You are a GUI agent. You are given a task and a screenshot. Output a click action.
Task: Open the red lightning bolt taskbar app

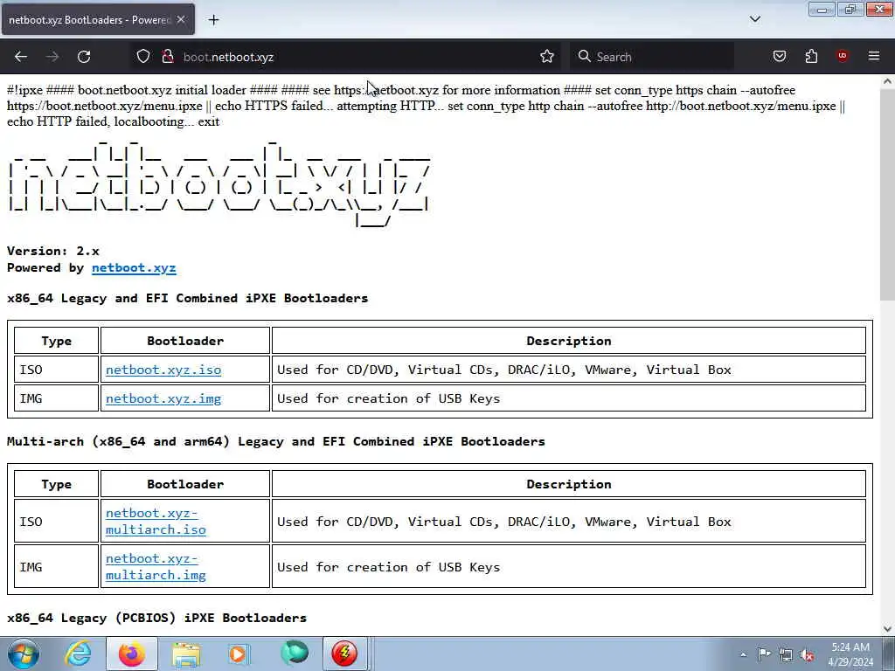click(x=344, y=654)
